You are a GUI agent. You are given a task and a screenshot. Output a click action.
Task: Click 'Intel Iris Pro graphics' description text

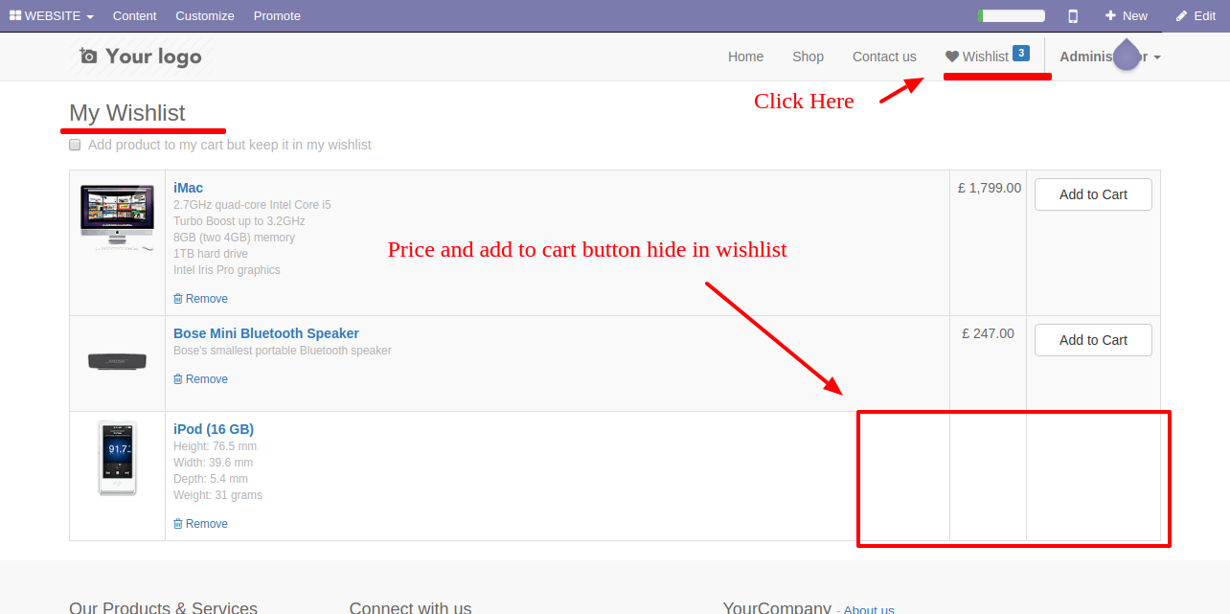click(x=227, y=270)
